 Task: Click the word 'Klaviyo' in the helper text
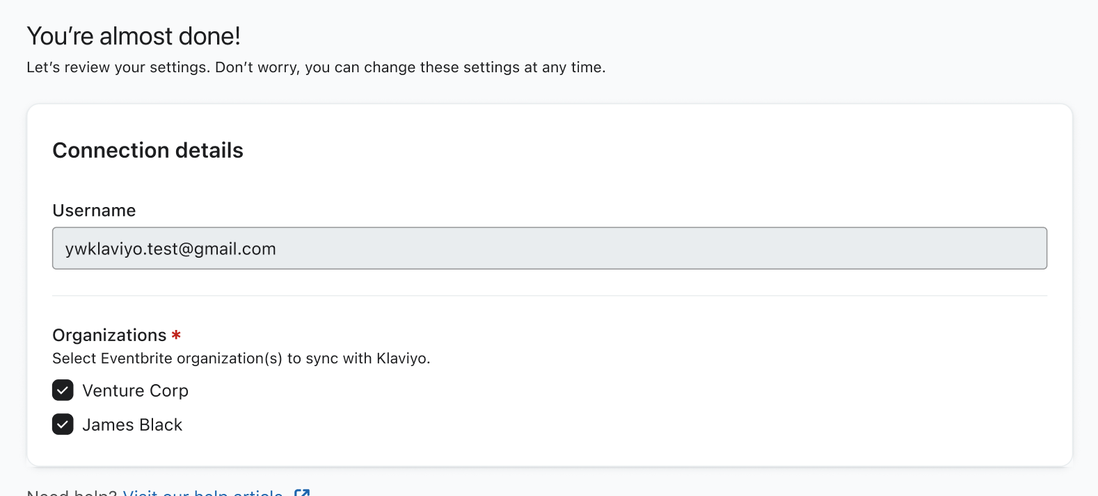[401, 358]
